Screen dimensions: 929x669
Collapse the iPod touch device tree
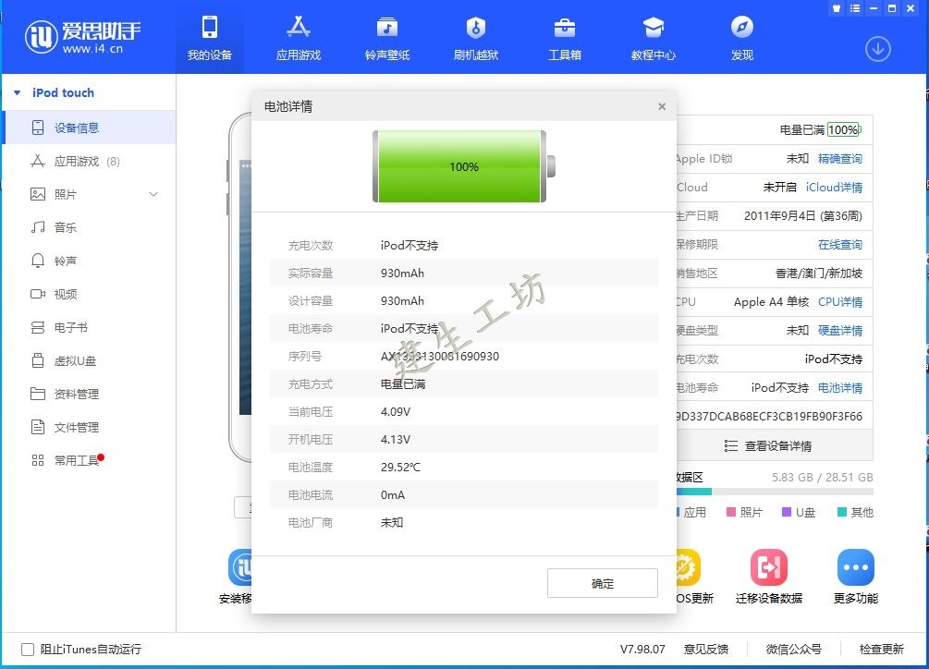tap(18, 93)
